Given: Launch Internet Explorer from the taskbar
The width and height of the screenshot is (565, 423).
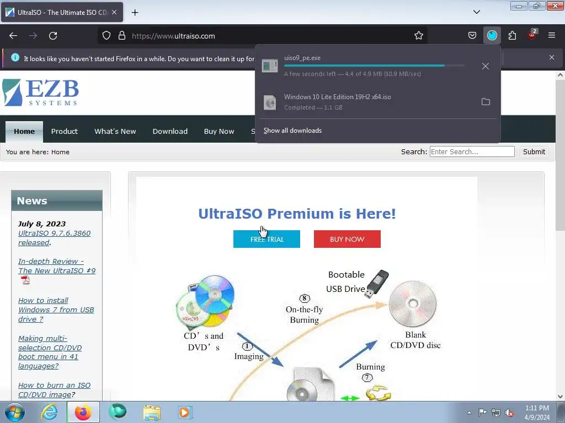Looking at the screenshot, I should [49, 412].
